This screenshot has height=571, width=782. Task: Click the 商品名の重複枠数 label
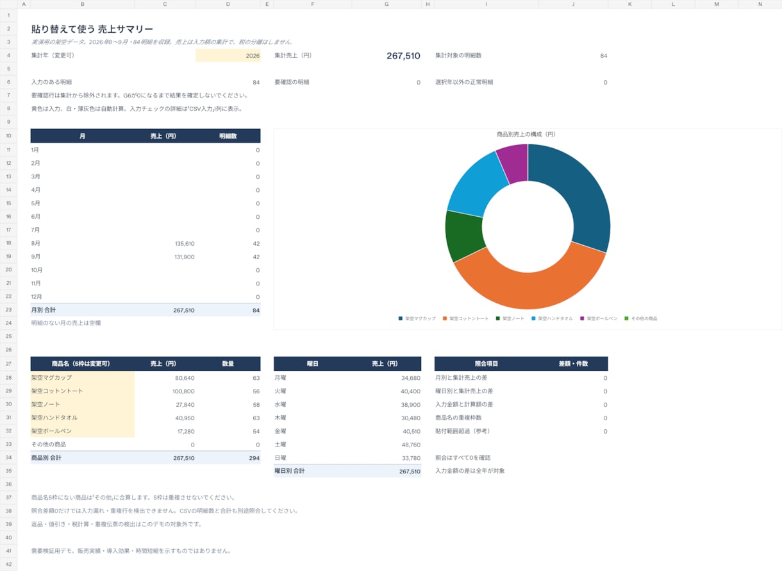click(459, 418)
